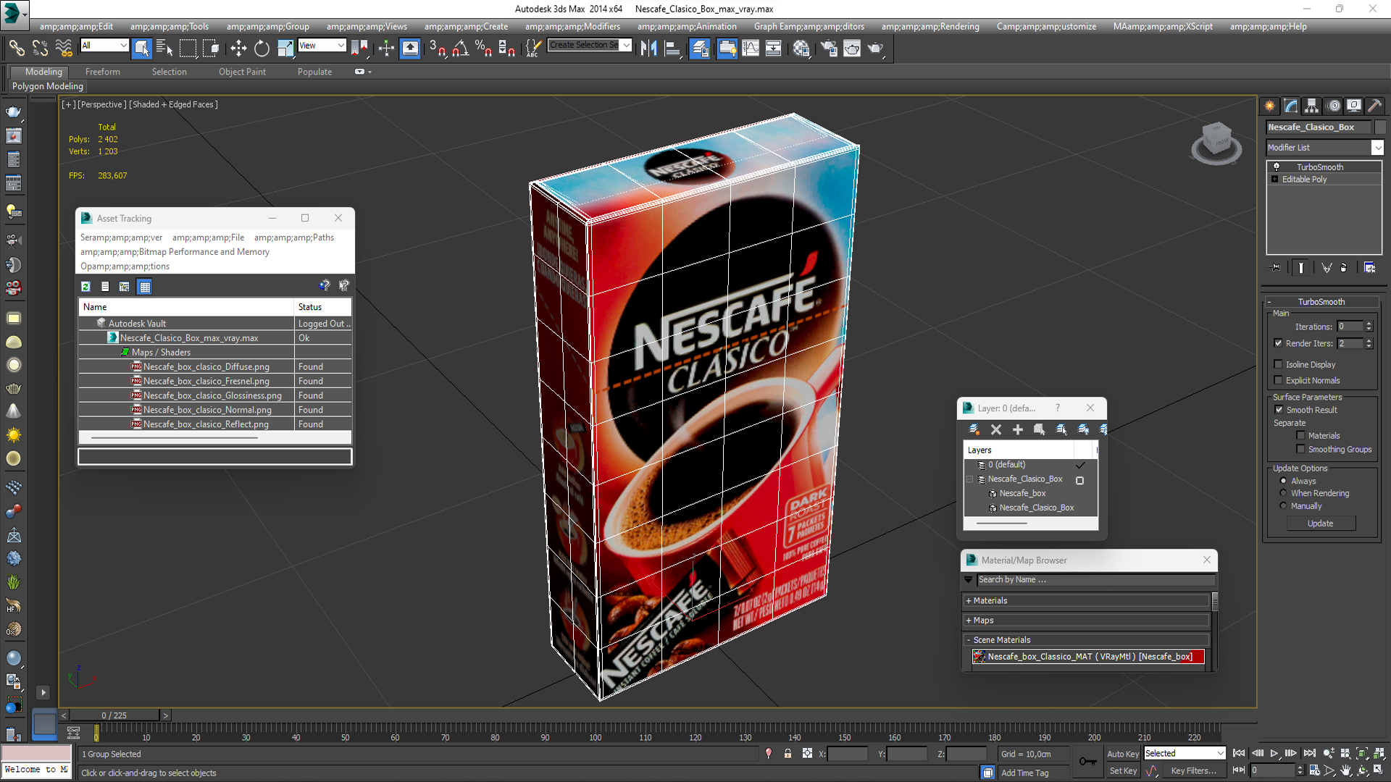Open Select by Name tool
This screenshot has height=782, width=1391.
coord(164,49)
